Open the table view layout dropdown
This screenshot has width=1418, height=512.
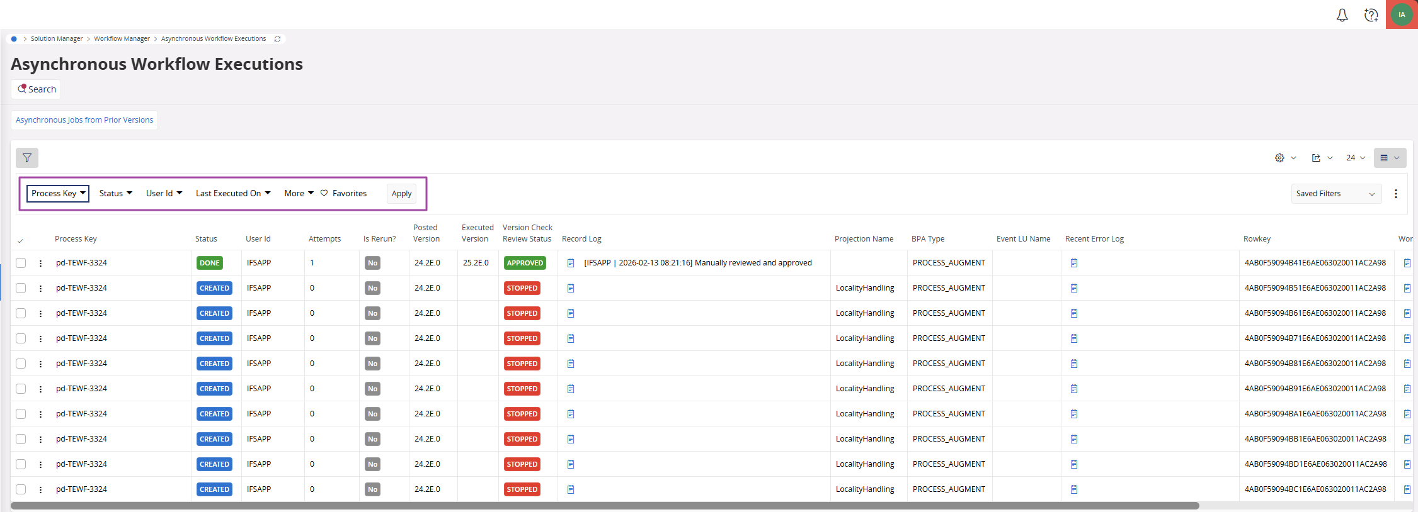pyautogui.click(x=1390, y=158)
